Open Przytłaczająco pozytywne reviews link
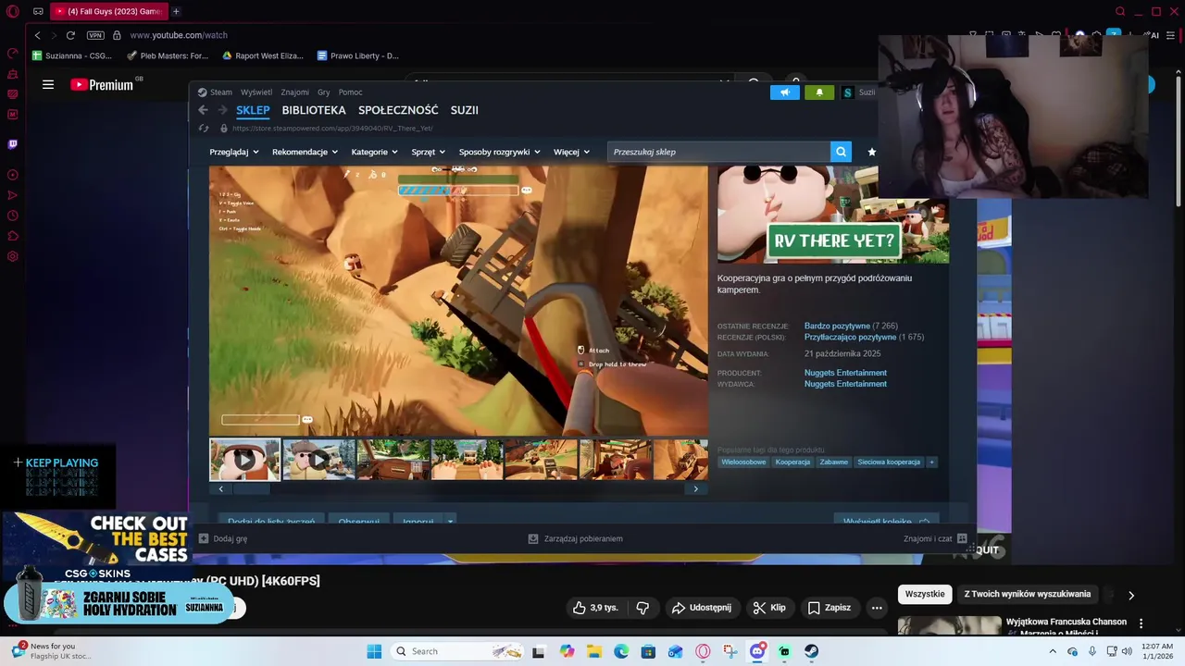1185x666 pixels. pyautogui.click(x=850, y=338)
